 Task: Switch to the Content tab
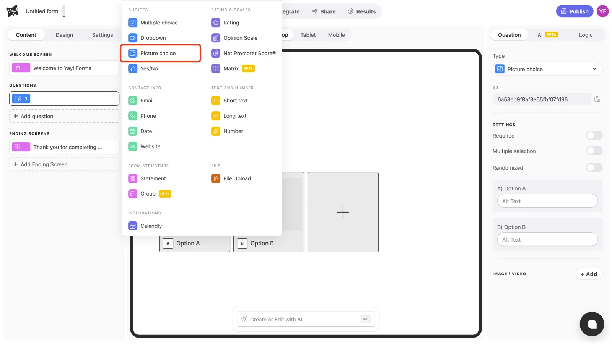(26, 35)
